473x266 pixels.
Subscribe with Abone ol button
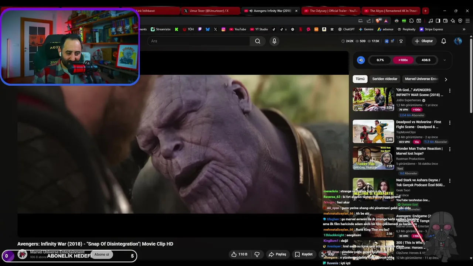tap(102, 254)
